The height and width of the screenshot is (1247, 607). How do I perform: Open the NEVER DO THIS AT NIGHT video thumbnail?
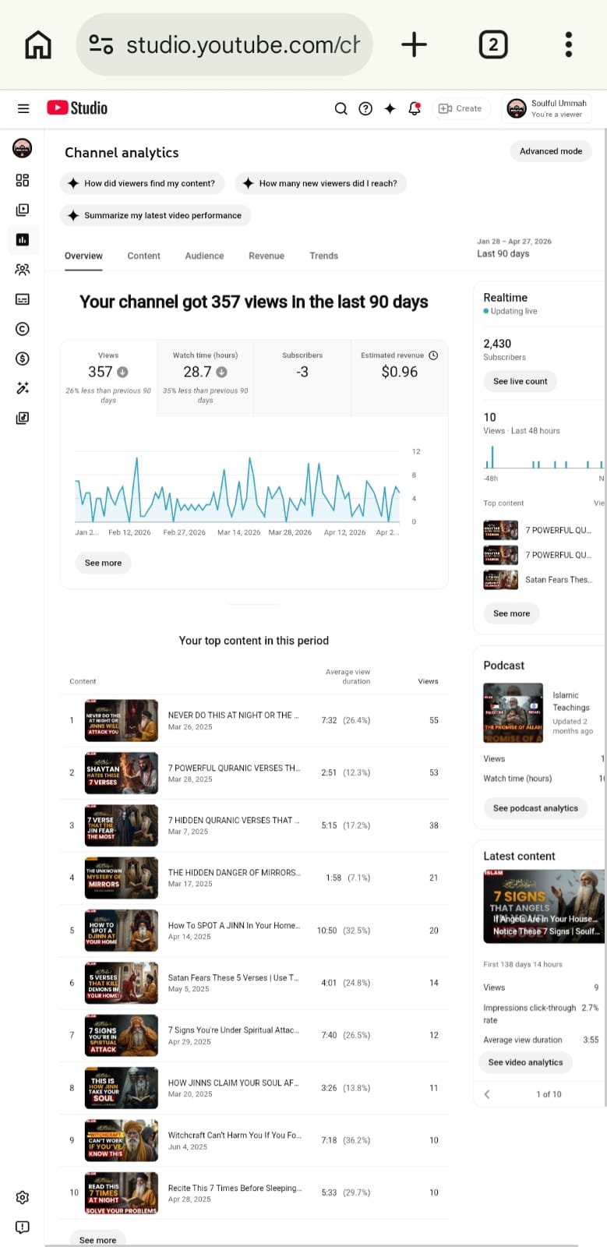pyautogui.click(x=122, y=720)
